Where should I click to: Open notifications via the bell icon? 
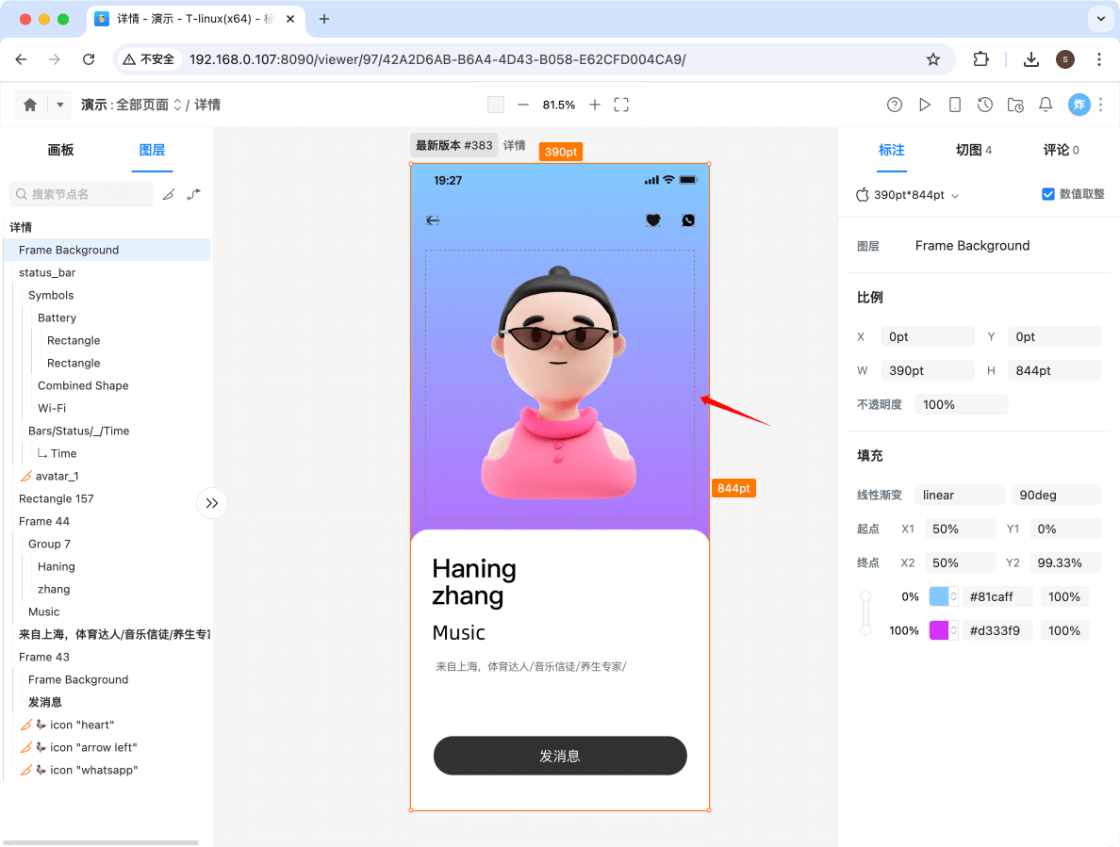click(x=1046, y=105)
